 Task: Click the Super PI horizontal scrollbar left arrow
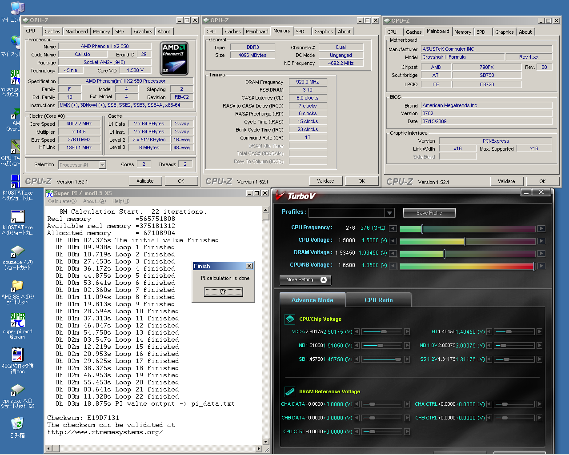pyautogui.click(x=49, y=449)
